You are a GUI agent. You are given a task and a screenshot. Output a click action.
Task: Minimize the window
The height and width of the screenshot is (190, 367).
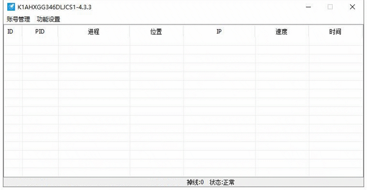[x=309, y=7]
